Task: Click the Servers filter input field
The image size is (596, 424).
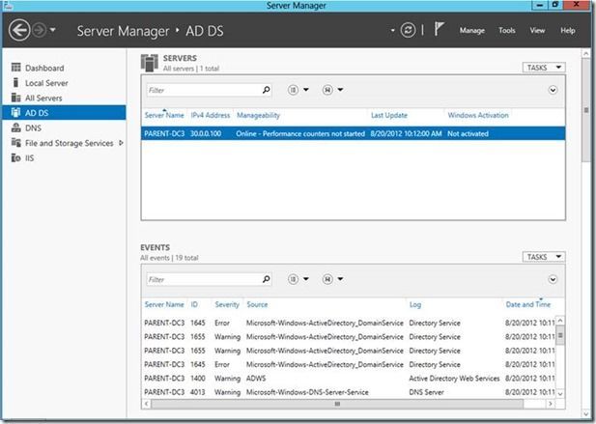Action: [209, 90]
